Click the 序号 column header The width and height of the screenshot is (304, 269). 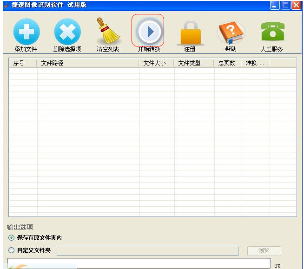tap(23, 63)
